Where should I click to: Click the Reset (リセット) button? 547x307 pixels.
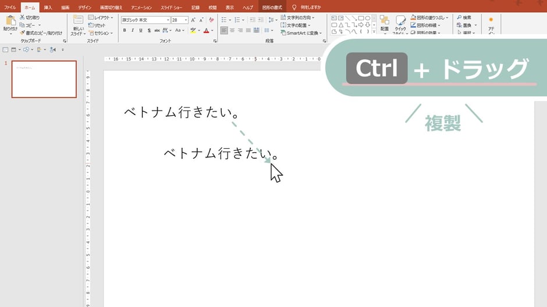pyautogui.click(x=99, y=26)
